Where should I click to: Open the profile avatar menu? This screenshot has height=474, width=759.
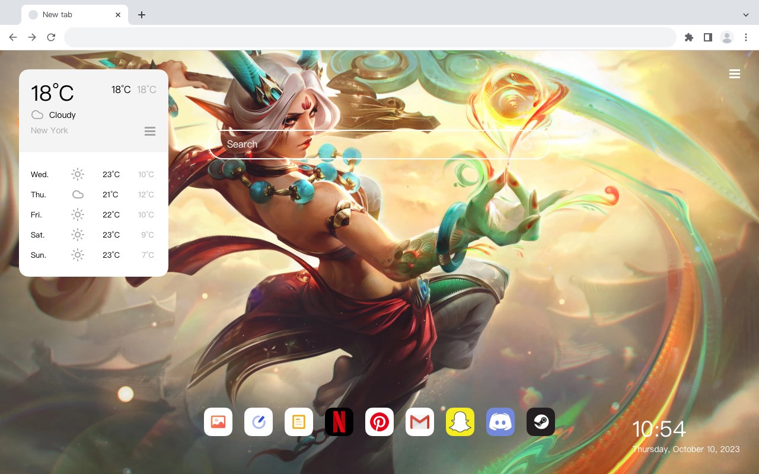click(x=727, y=37)
